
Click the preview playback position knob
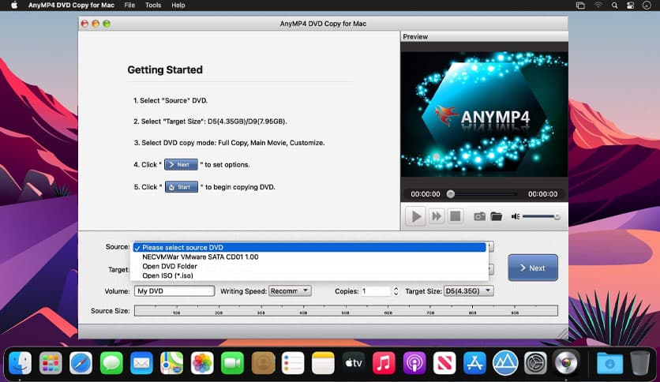(450, 194)
